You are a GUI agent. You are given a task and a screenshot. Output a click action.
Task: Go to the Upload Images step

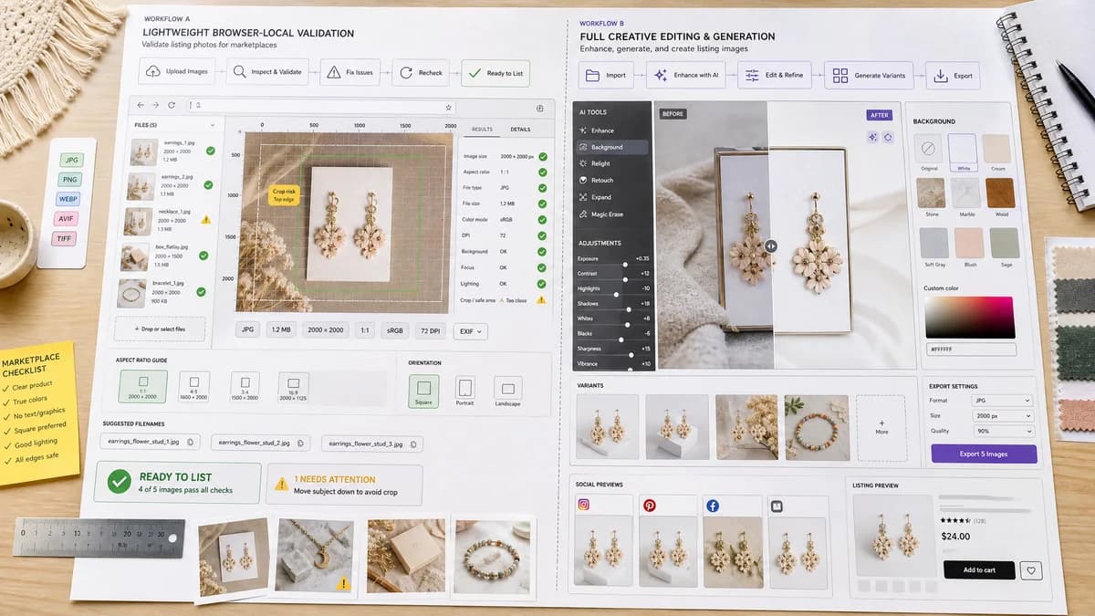click(x=177, y=71)
